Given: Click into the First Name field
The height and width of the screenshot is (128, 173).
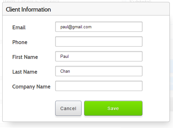Looking at the screenshot, I should [99, 56].
